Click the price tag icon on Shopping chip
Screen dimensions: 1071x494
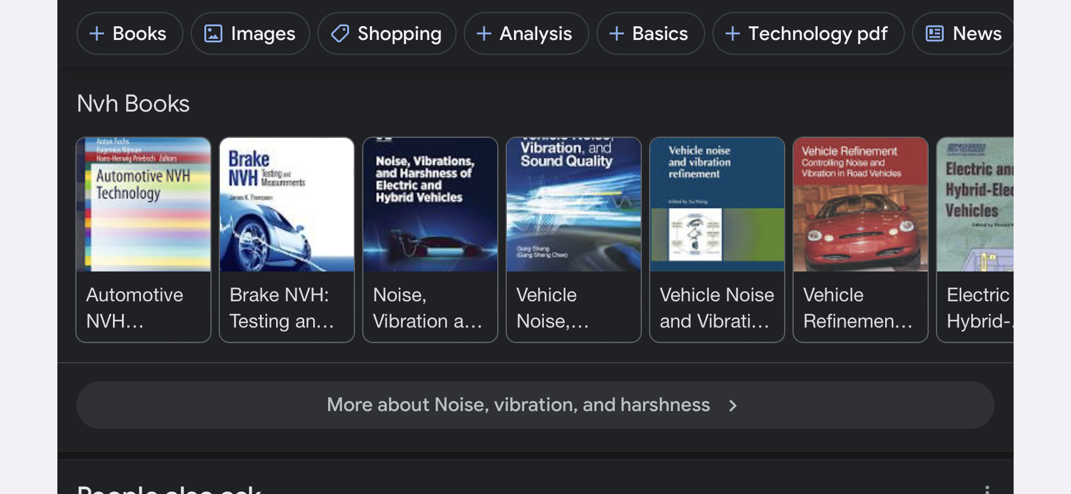point(340,33)
